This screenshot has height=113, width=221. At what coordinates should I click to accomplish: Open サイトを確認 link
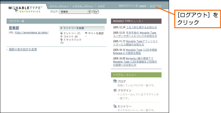[96, 33]
